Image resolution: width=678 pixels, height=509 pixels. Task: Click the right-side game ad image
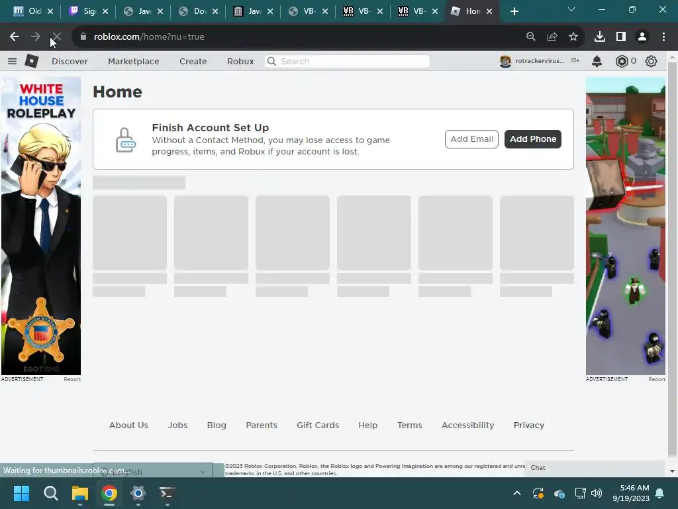(x=626, y=226)
